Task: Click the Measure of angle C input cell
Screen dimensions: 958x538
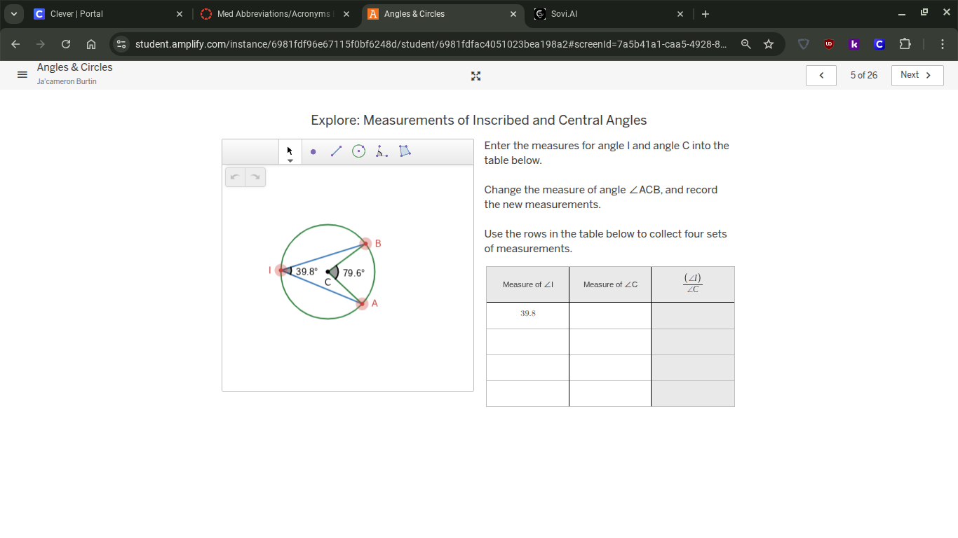Action: click(x=609, y=315)
